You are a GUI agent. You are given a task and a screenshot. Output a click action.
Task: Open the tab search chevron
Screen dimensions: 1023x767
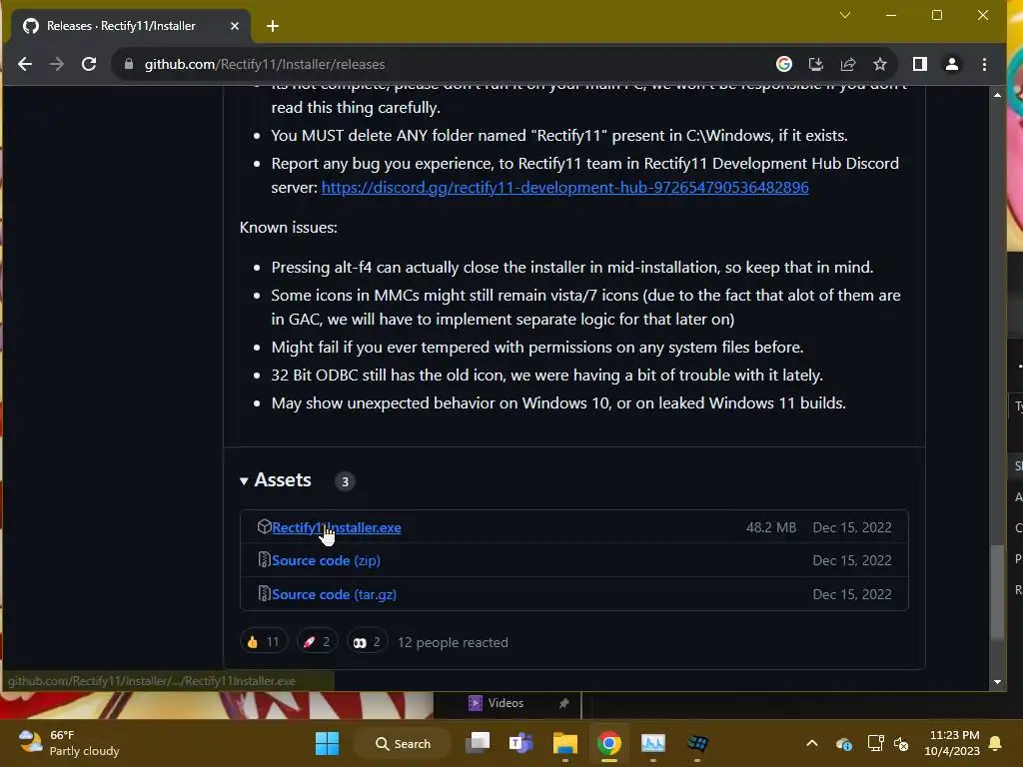tap(845, 15)
